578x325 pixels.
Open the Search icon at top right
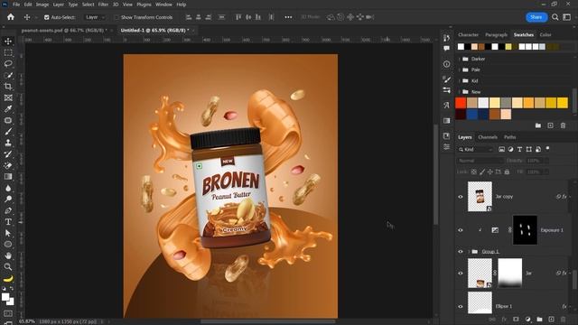tap(555, 17)
